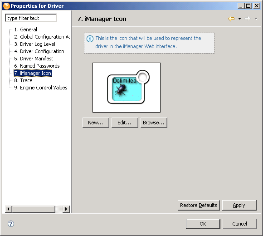Click Restore Defaults

(x=199, y=205)
